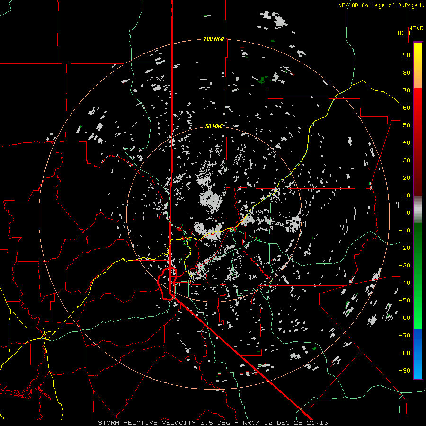Click the 10 value on velocity scale

coord(407,195)
